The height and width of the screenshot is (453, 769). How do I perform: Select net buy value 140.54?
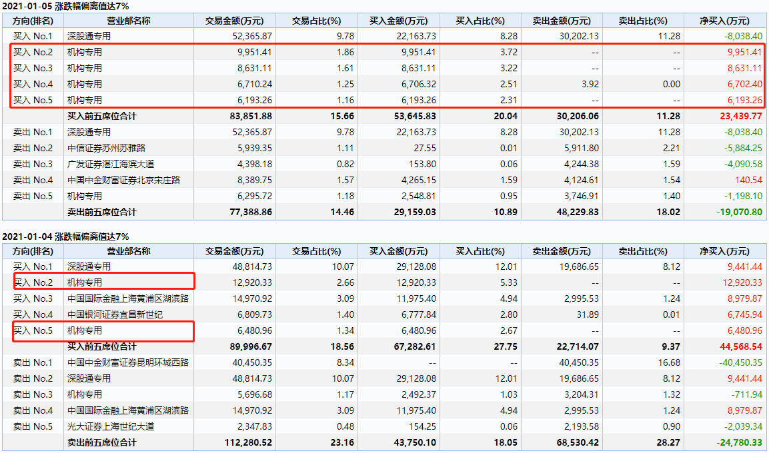click(x=748, y=181)
